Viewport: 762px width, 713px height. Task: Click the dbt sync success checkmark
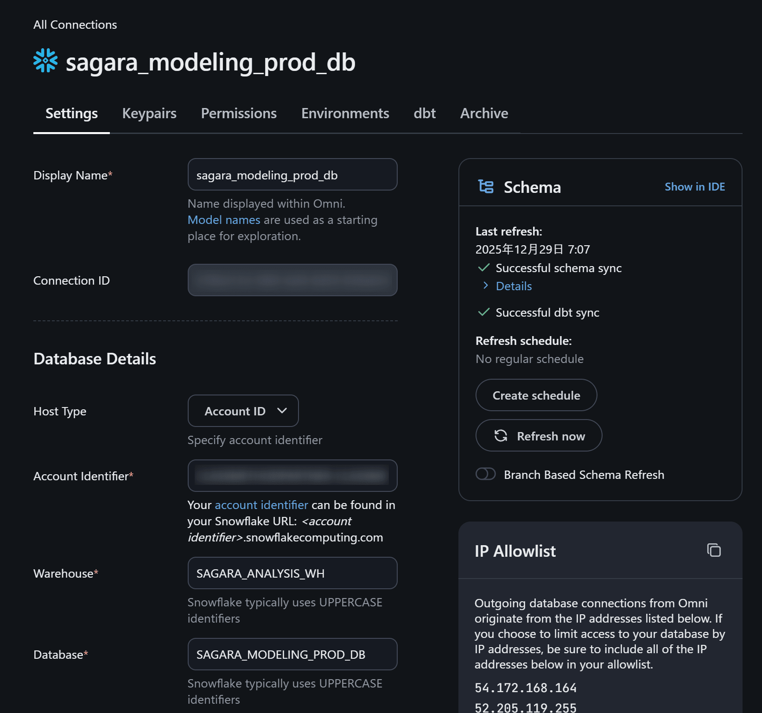coord(483,312)
